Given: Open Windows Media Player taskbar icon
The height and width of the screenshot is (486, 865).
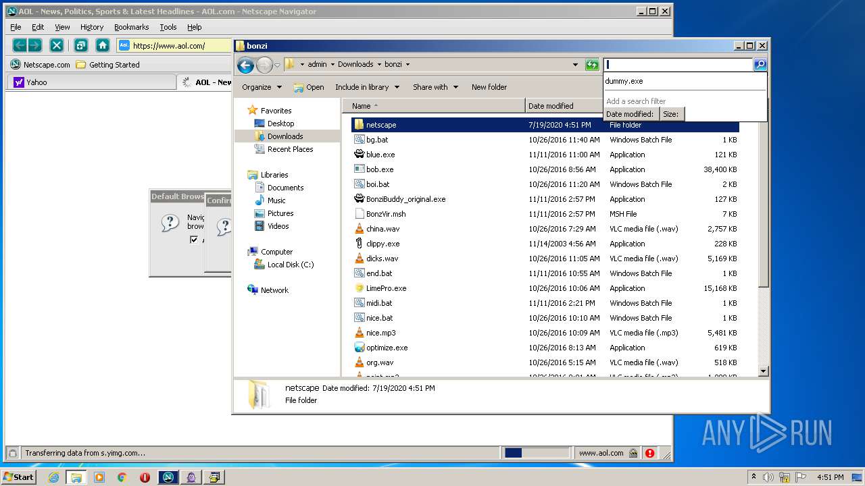Looking at the screenshot, I should [x=99, y=477].
